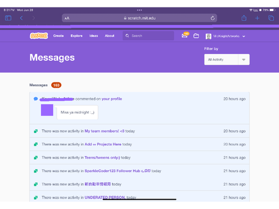Expand the All Activity filter dropdown
Viewport: 279px width, 209px height.
227,59
